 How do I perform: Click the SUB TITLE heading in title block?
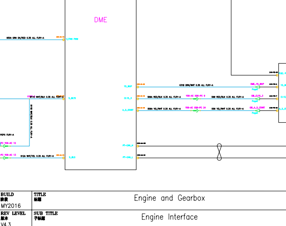(x=46, y=213)
